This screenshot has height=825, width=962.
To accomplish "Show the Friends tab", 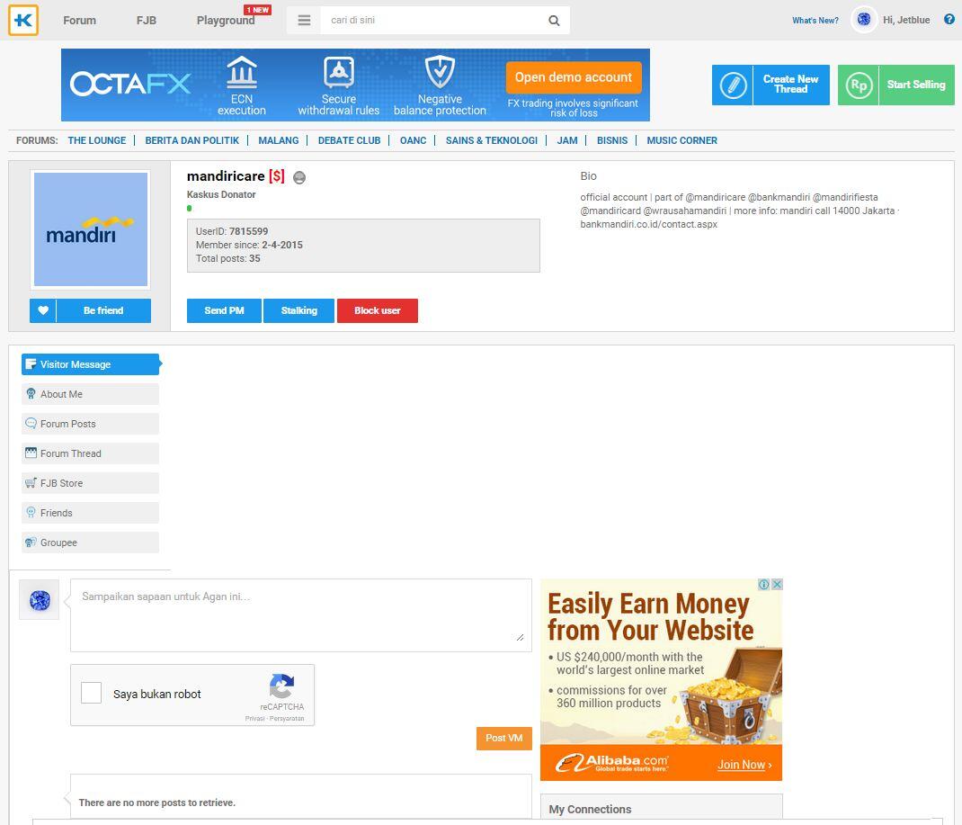I will tap(90, 513).
